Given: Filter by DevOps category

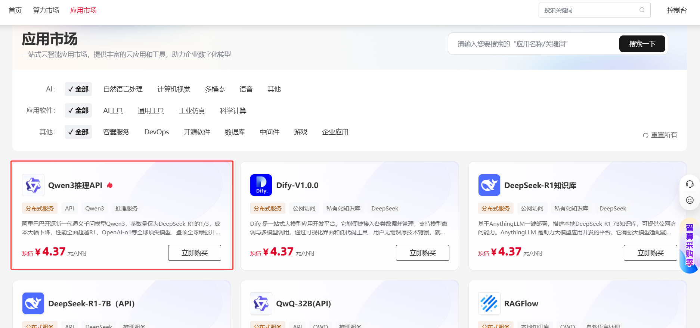Looking at the screenshot, I should point(157,132).
